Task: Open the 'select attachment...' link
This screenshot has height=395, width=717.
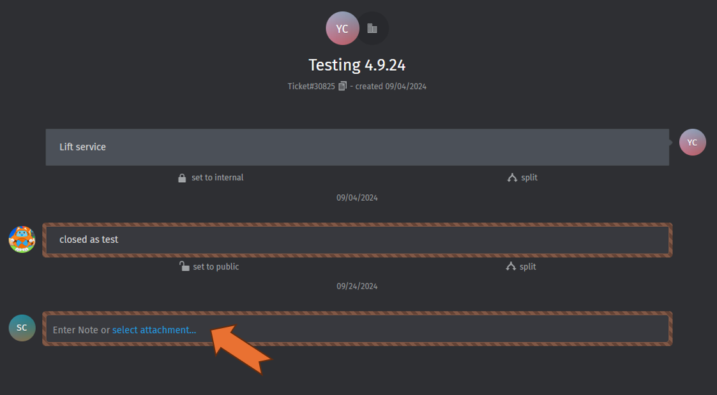Action: tap(154, 330)
